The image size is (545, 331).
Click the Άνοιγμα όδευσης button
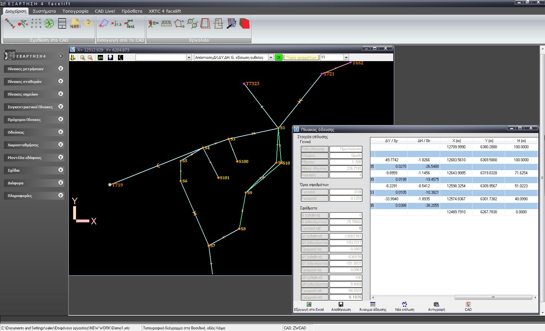[x=373, y=307]
